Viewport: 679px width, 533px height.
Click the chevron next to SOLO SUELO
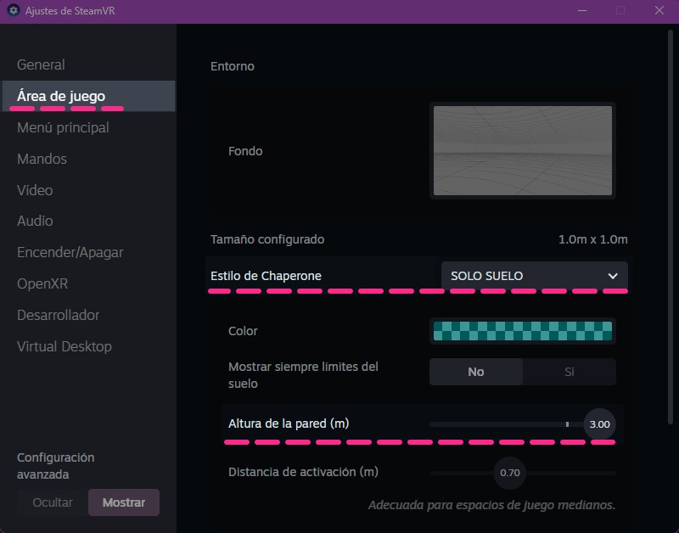[613, 276]
